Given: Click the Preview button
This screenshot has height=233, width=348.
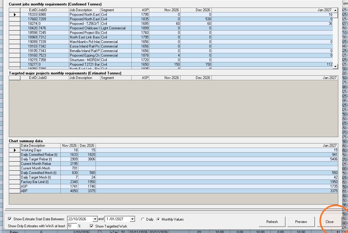Looking at the screenshot, I should tap(301, 222).
